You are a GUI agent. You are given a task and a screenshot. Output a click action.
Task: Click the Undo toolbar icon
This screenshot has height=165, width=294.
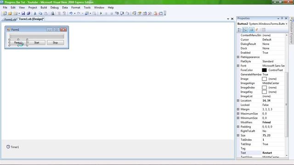[71, 13]
